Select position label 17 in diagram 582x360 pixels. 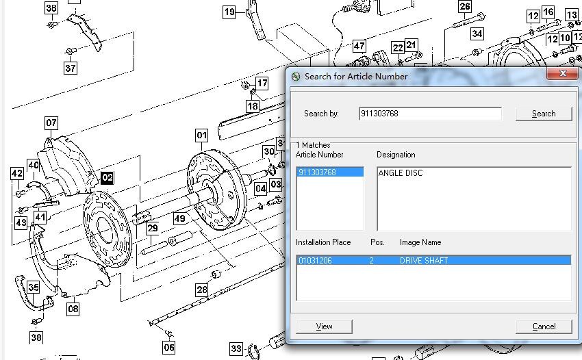pos(262,83)
